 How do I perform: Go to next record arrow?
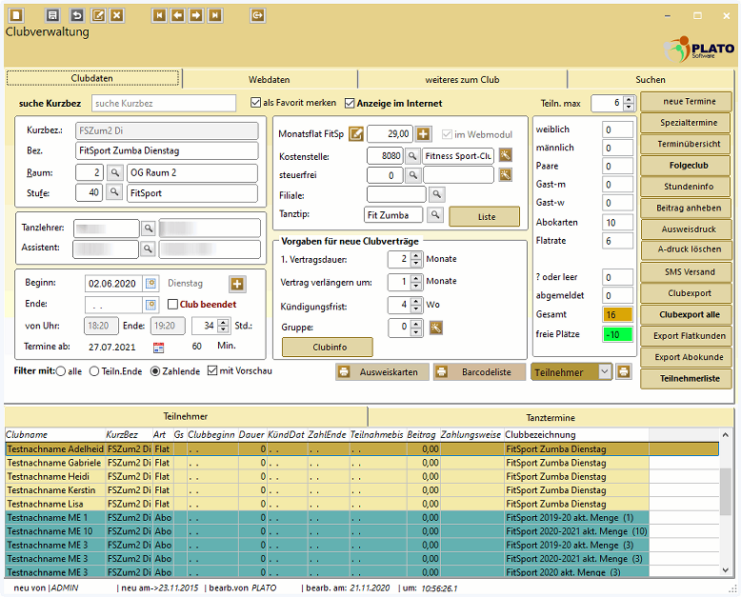(195, 15)
